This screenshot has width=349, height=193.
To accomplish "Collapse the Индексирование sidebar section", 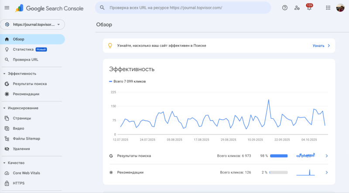I will click(4, 108).
